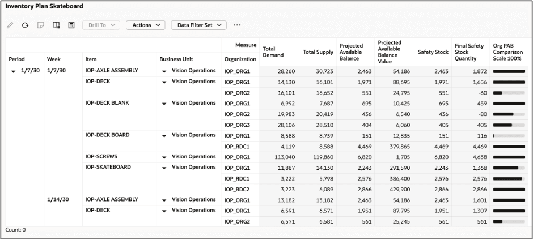Image resolution: width=533 pixels, height=240 pixels.
Task: Click the PAB comparison bar in the 12,835 row
Action: click(x=509, y=136)
